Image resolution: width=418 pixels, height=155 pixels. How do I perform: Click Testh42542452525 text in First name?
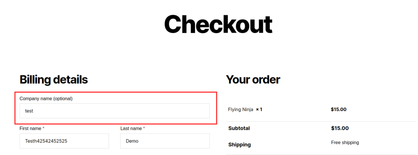pyautogui.click(x=46, y=141)
